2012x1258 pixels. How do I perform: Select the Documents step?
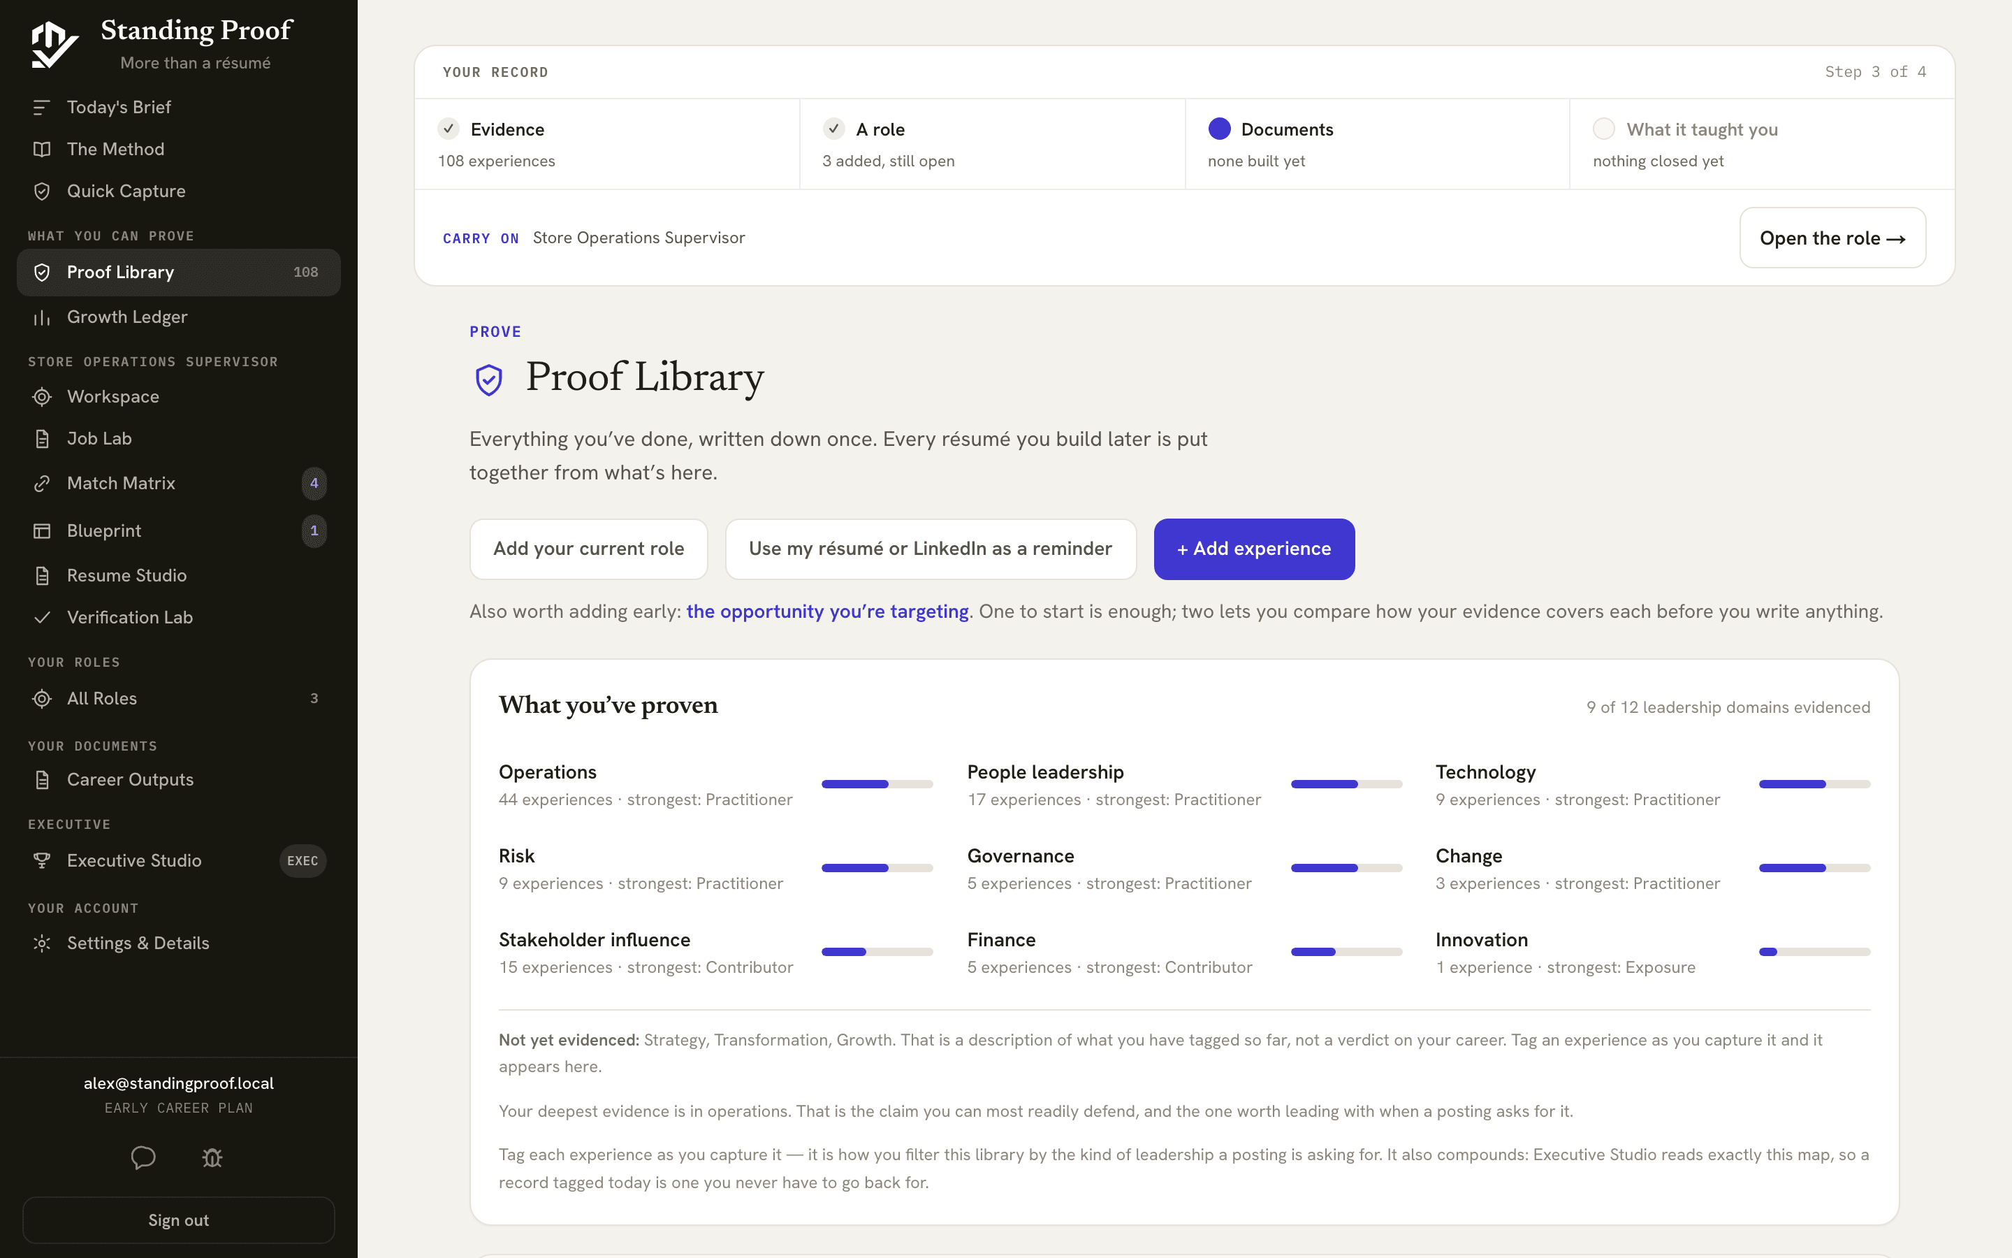pos(1377,144)
